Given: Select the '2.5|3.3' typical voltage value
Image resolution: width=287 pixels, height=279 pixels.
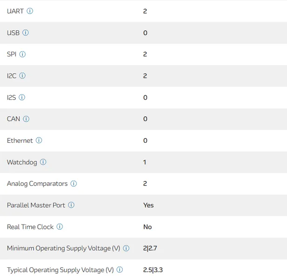Looking at the screenshot, I should (x=153, y=270).
